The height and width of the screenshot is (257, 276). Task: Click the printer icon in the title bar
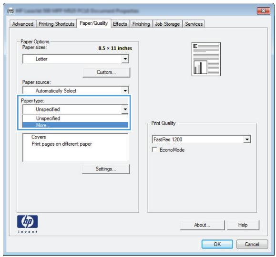pos(11,11)
